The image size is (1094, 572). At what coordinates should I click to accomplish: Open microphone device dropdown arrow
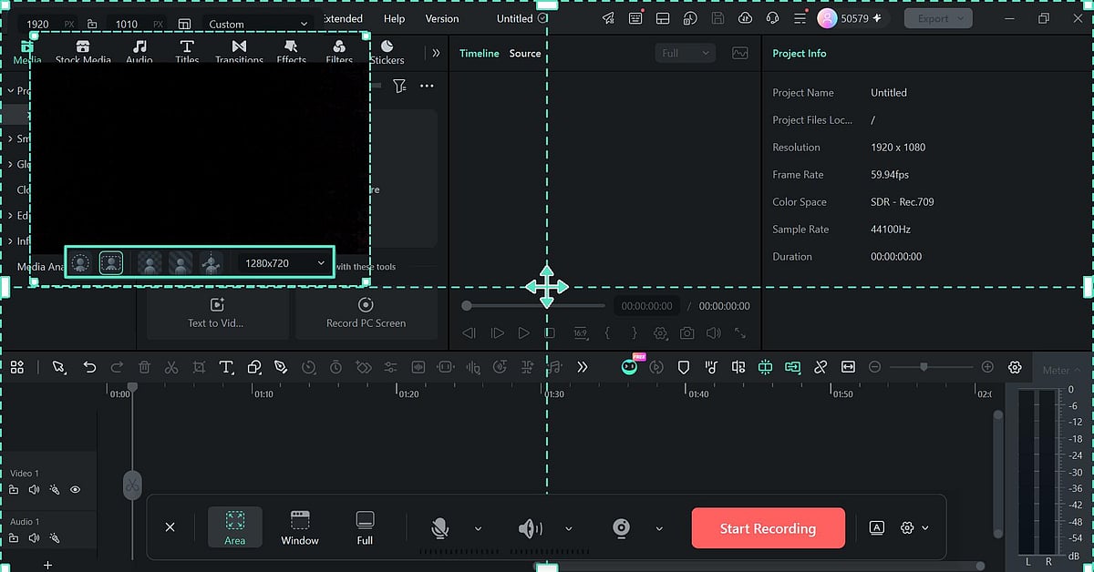[478, 528]
